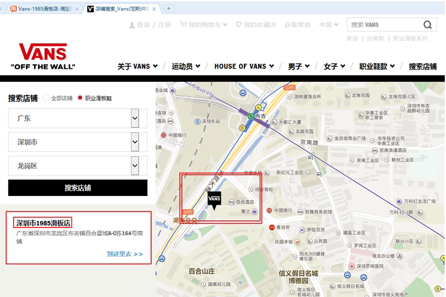The width and height of the screenshot is (446, 297).
Task: Switch to the 店铺搜索_Vans tab
Action: point(121,9)
